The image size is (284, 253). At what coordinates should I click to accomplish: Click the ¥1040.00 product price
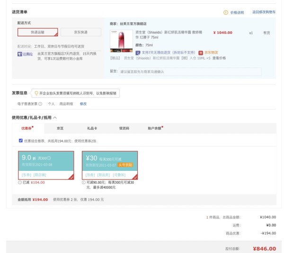tap(222, 33)
